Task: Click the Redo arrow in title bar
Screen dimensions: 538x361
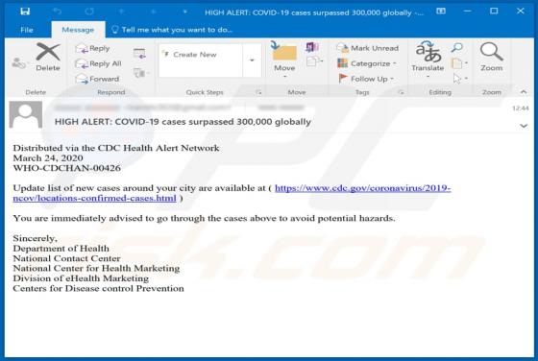Action: (x=89, y=12)
